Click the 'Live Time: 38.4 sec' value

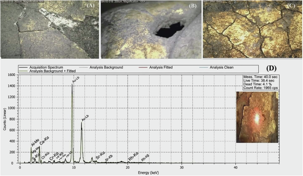click(259, 80)
